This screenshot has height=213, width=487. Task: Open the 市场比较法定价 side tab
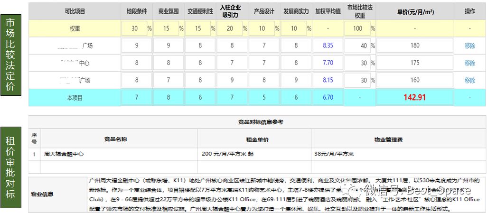point(10,55)
